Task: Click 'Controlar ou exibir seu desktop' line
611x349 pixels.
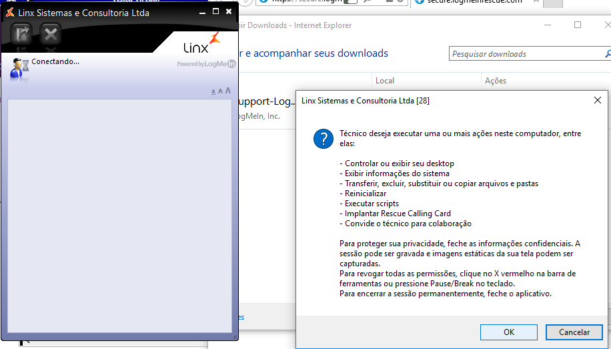Action: click(397, 163)
